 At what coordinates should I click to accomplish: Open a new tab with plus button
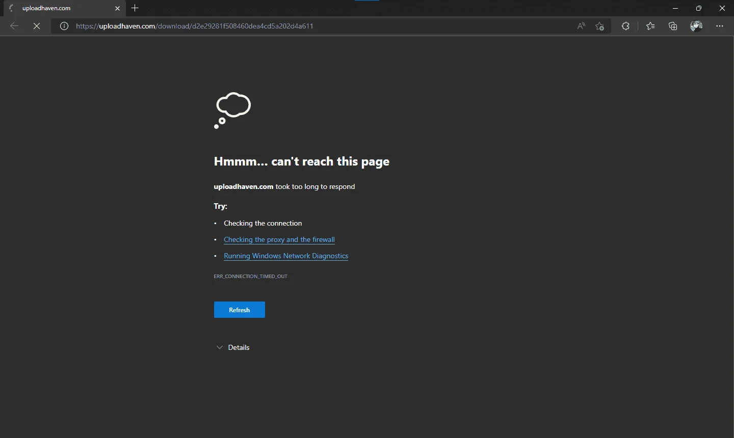(x=135, y=8)
